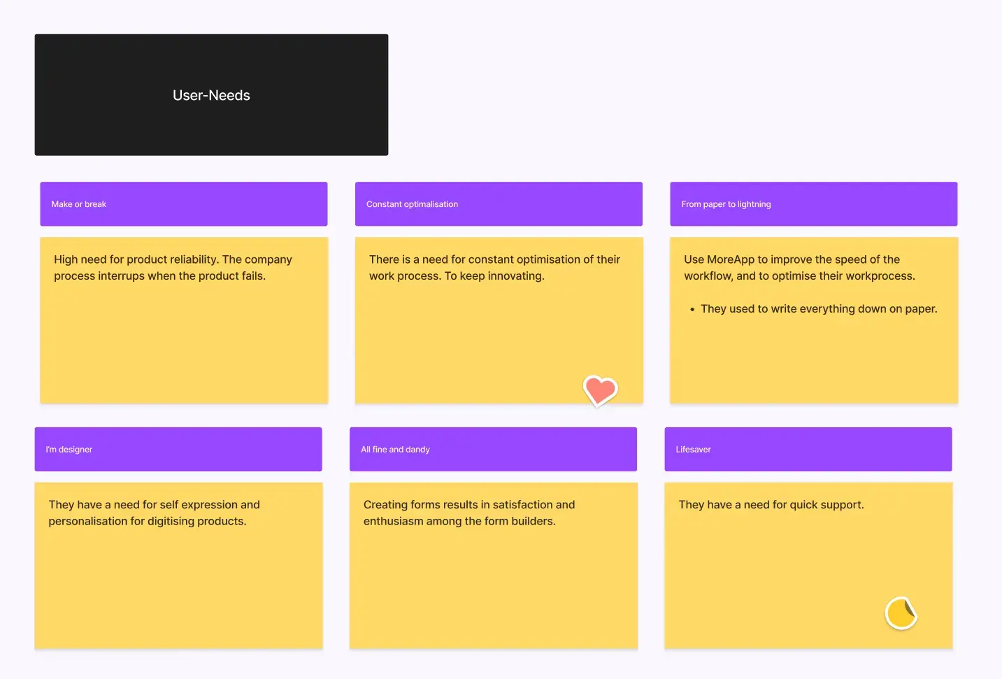Click the constant optimisation sticky note
Screen dimensions: 1002x679
(x=498, y=320)
